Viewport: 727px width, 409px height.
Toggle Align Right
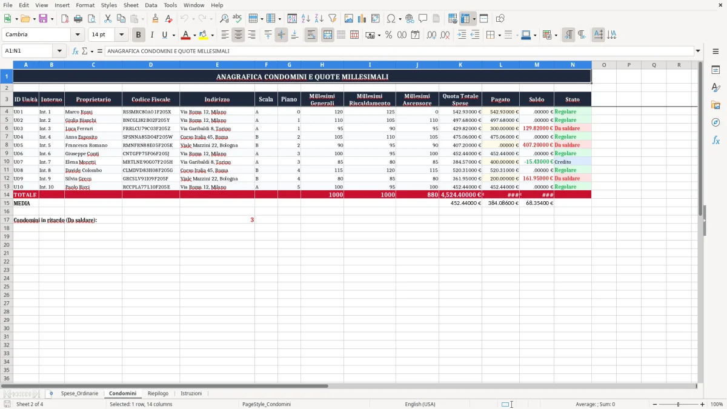pos(251,35)
